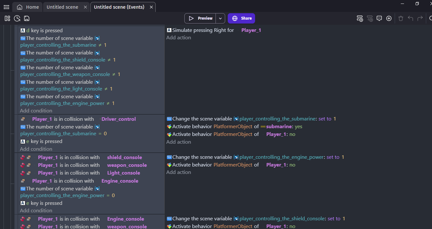
Task: Add a comment event from the toolbar
Action: [379, 18]
